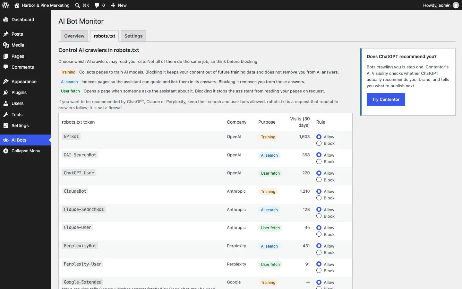Click the Posts pushpin icon
The width and height of the screenshot is (462, 289).
(x=6, y=34)
